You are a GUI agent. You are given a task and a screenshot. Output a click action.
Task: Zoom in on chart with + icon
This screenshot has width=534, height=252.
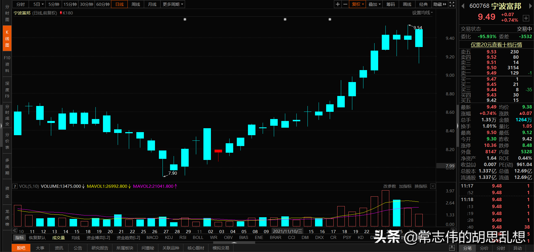tap(338, 4)
